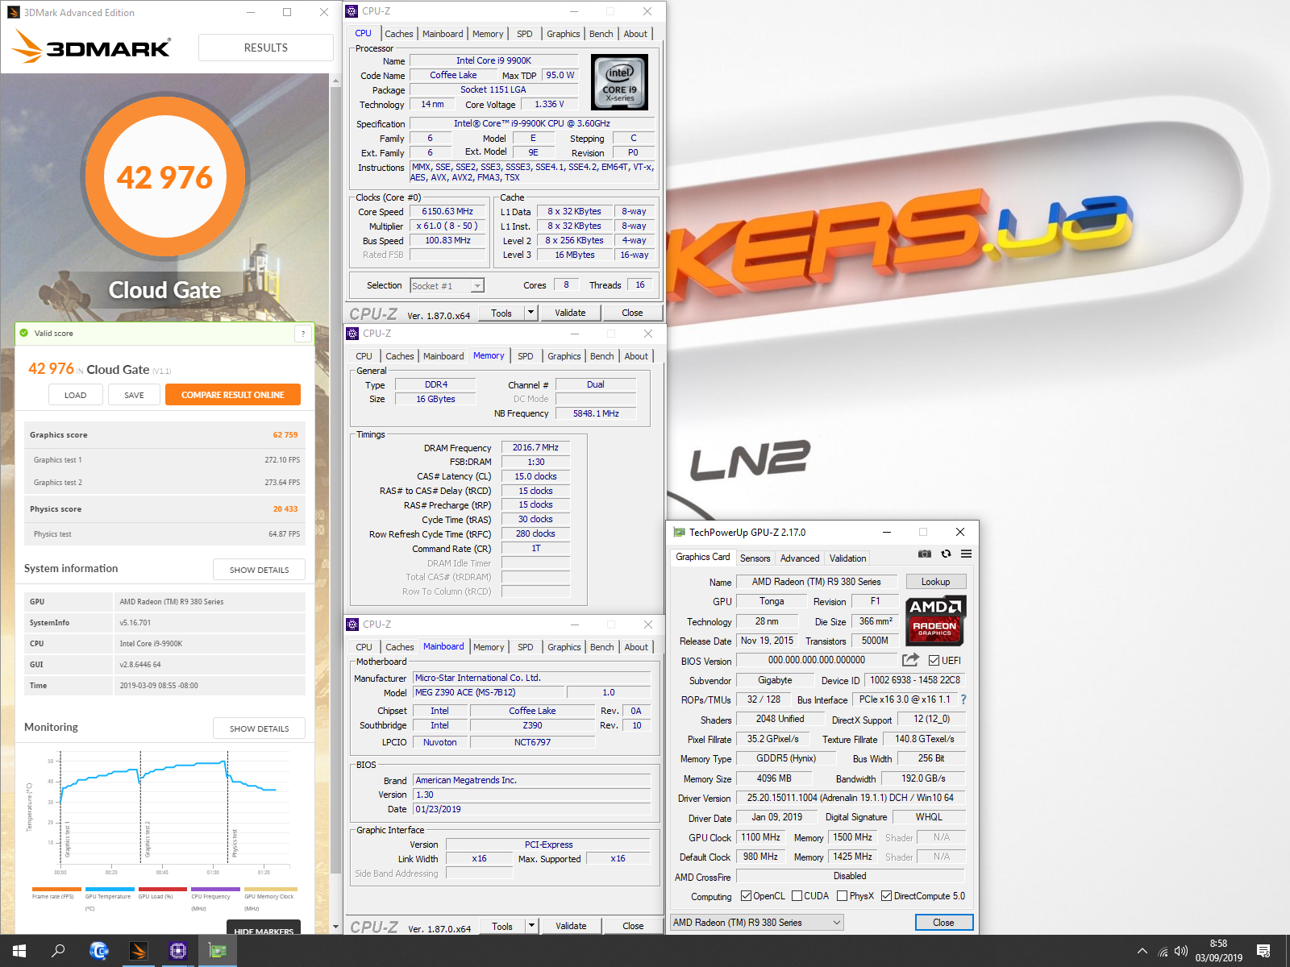The image size is (1290, 967).
Task: Switch to the Advanced tab in GPU-Z
Action: (x=800, y=558)
